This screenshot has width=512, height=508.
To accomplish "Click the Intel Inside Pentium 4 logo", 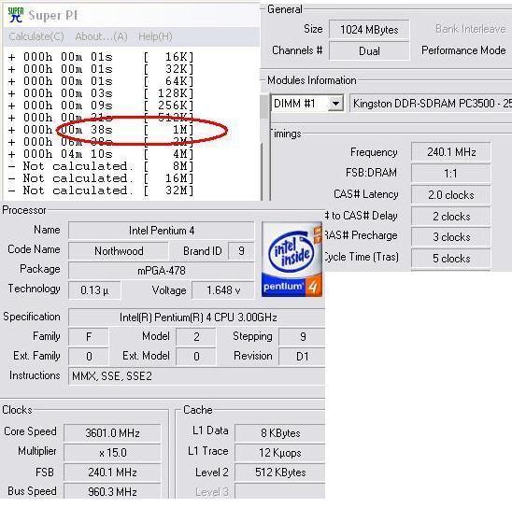I will pos(292,260).
